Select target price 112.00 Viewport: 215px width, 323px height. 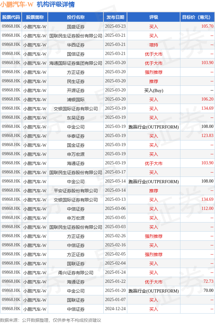click(x=207, y=208)
